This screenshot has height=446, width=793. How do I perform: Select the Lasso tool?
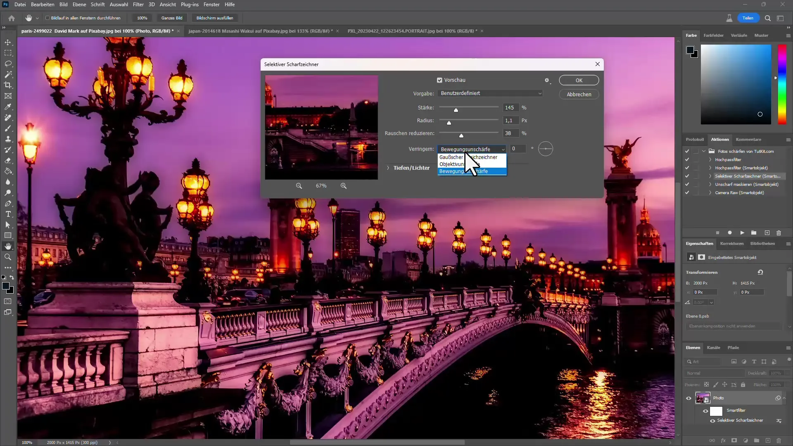(8, 64)
